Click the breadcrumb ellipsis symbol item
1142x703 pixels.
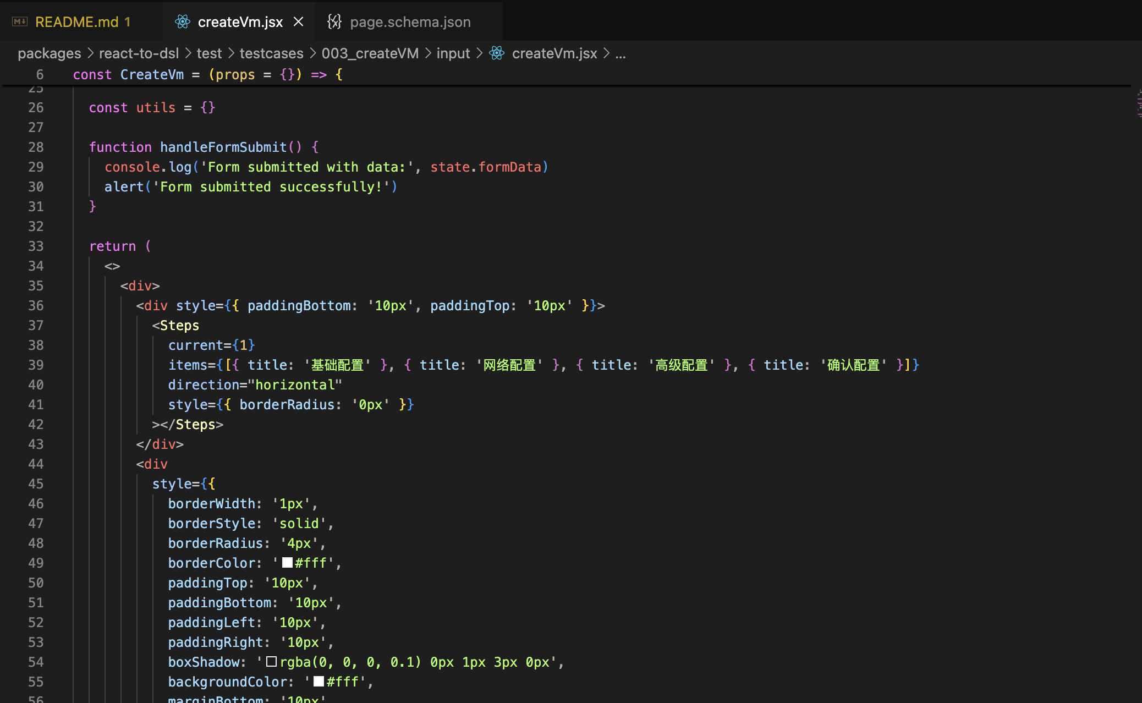click(x=621, y=53)
